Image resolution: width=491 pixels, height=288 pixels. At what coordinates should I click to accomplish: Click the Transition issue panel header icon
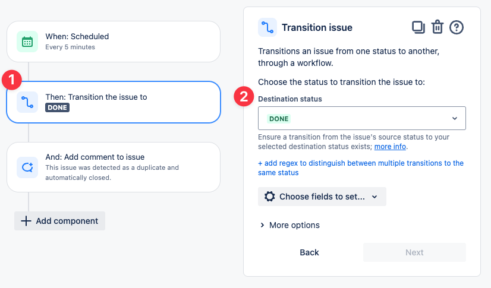[267, 27]
